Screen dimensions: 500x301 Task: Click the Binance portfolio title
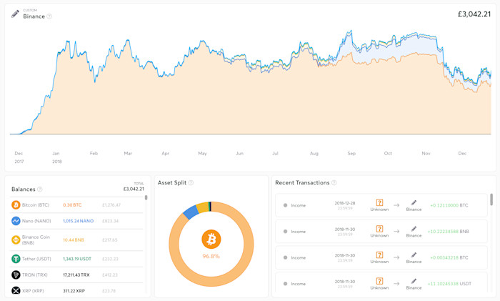click(x=34, y=16)
